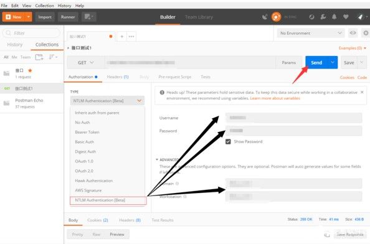Click the new window icon button
Viewport: 370px width, 244px height.
pos(89,17)
